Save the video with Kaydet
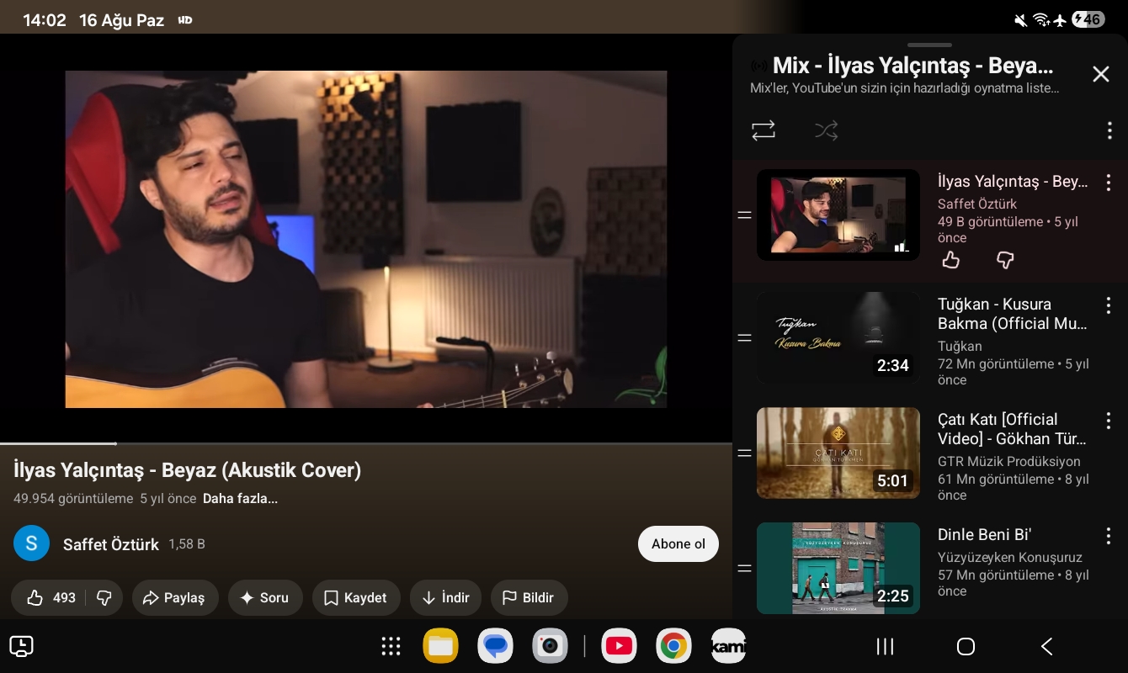 pyautogui.click(x=356, y=597)
